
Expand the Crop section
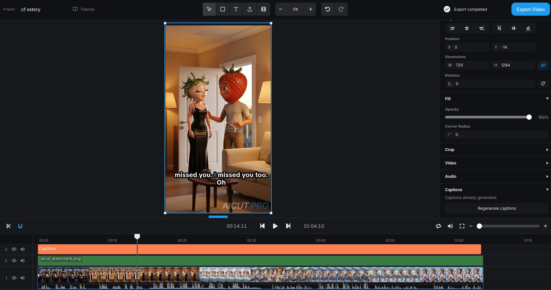547,150
